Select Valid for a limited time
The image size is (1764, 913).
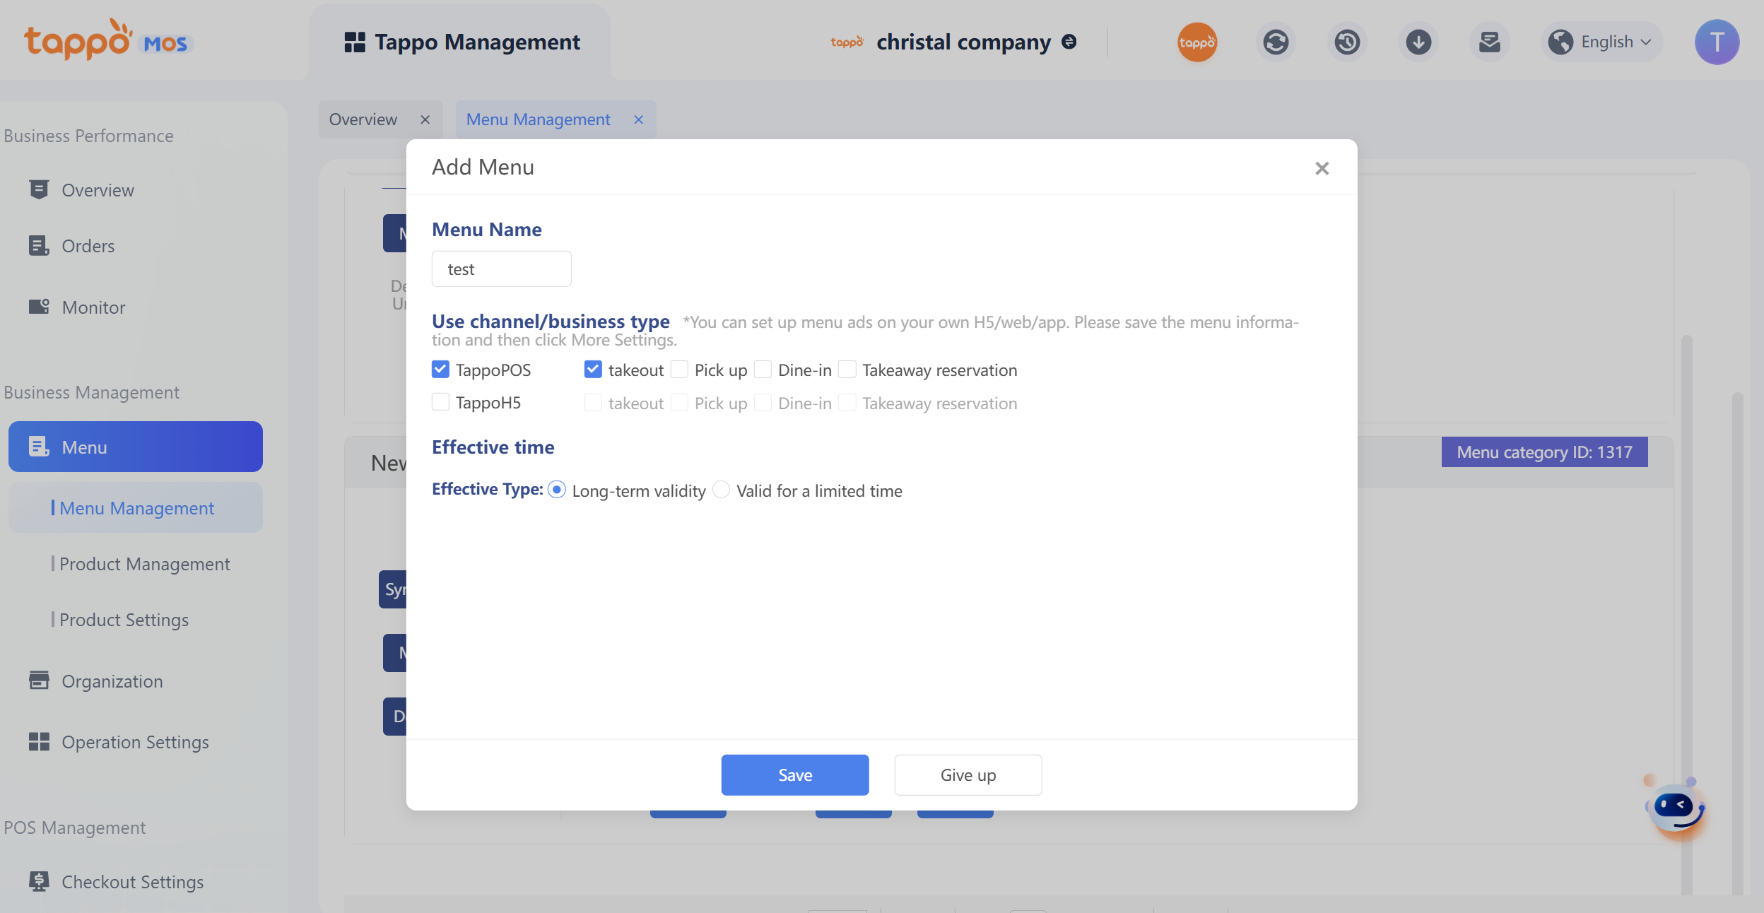[x=721, y=490]
